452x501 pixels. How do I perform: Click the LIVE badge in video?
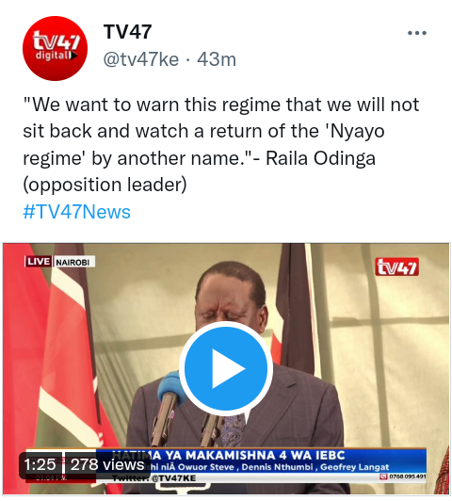pos(39,262)
